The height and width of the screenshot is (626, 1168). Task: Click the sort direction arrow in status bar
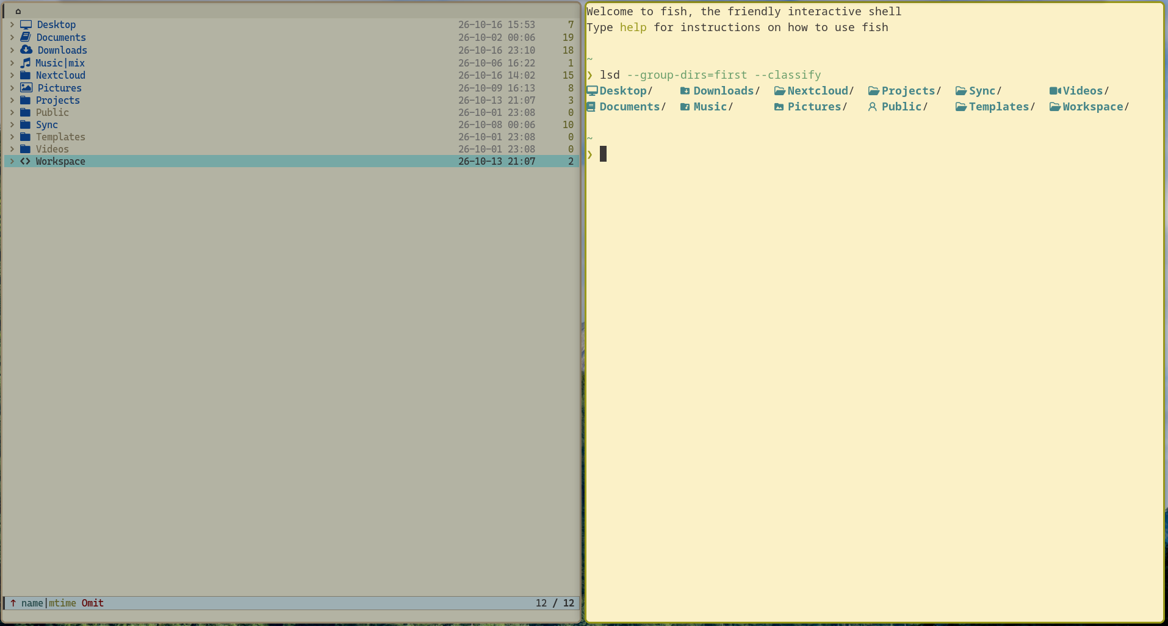click(x=13, y=603)
